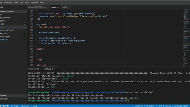Open the Help menu
Screen dimensions: 190x107
click(x=42, y=3)
